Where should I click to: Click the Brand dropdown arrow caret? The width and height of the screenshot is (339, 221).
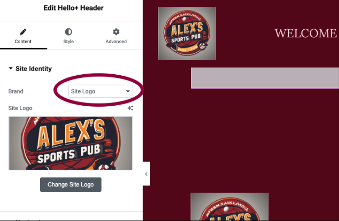click(x=128, y=91)
